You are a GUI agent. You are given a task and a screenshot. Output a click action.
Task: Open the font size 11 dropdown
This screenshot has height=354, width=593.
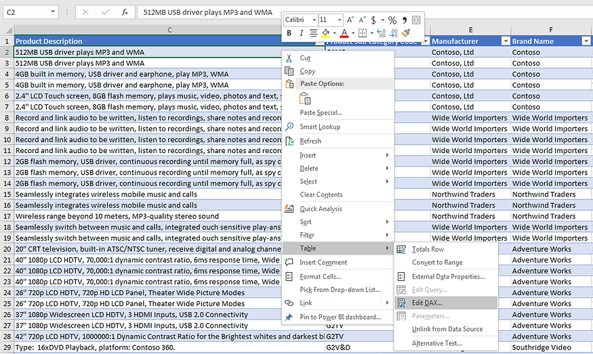(340, 20)
